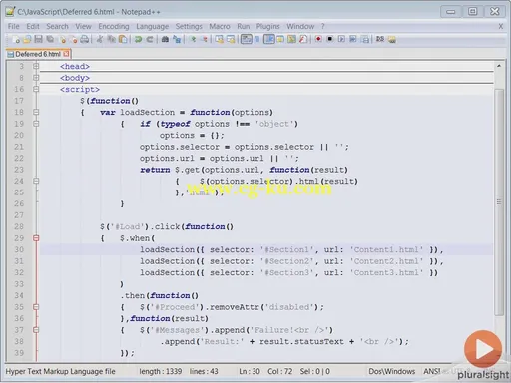Cut selection using the scissors icon
This screenshot has width=511, height=383.
click(x=99, y=39)
